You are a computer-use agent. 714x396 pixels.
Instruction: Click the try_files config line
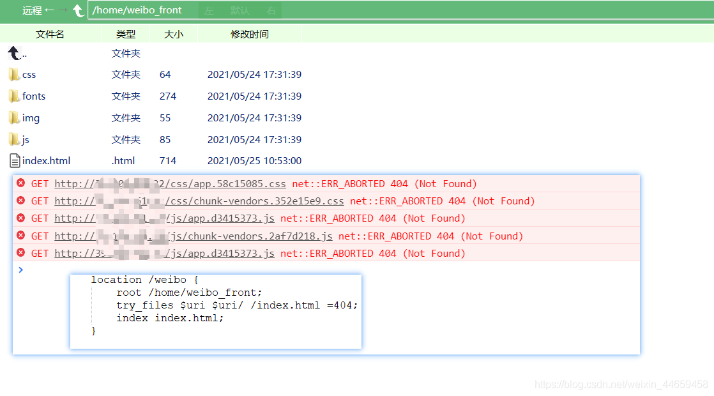(237, 305)
